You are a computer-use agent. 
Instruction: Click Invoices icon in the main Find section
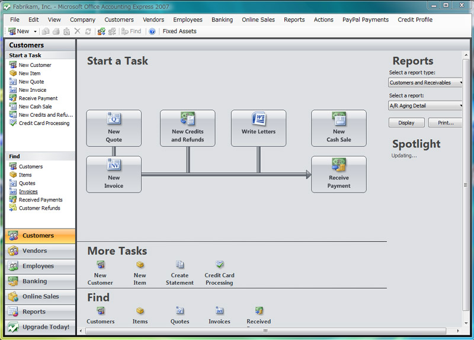coord(219,316)
